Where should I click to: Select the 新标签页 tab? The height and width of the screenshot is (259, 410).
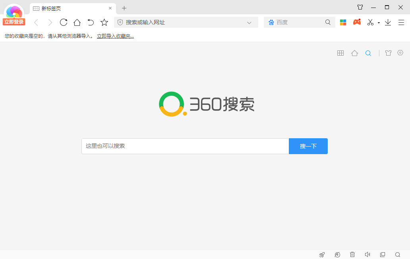pos(73,8)
